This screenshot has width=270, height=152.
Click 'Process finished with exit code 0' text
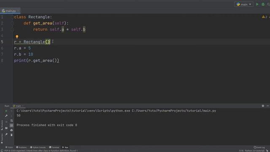point(47,125)
